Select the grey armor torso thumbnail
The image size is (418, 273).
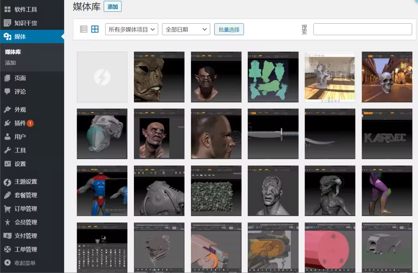(102, 134)
